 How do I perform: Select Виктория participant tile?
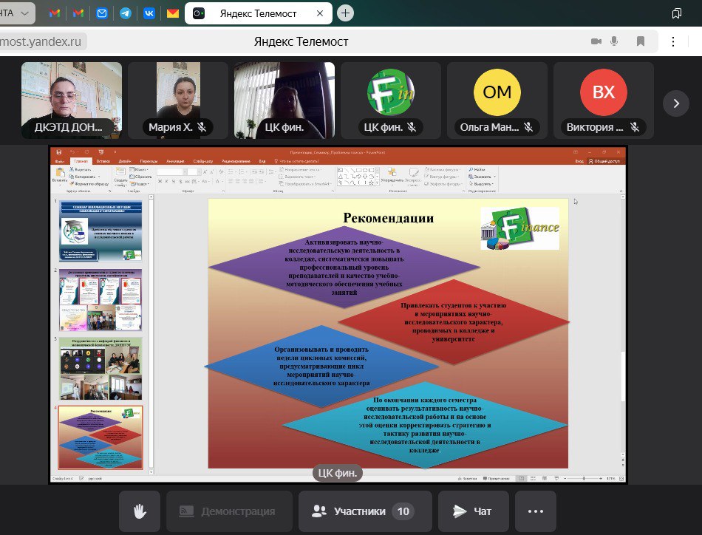[604, 100]
